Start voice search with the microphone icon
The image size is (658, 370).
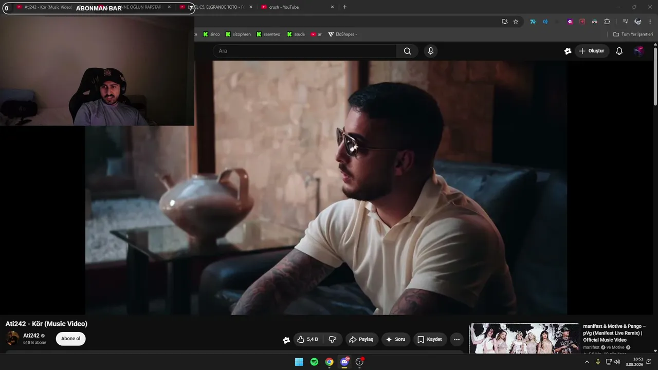[431, 51]
